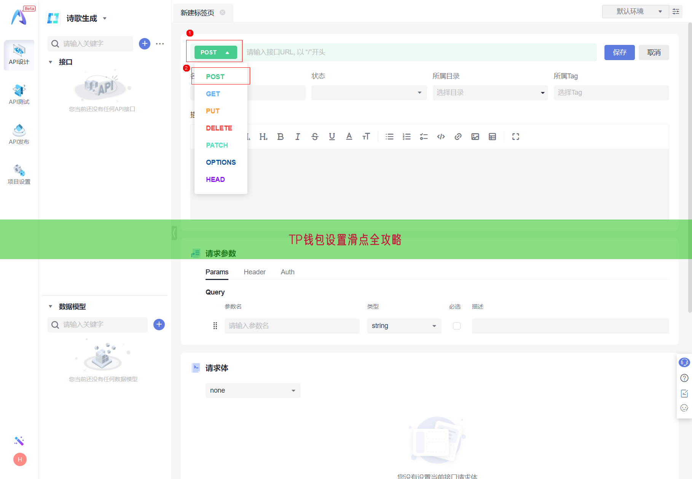
Task: Switch to the Header tab
Action: (255, 272)
